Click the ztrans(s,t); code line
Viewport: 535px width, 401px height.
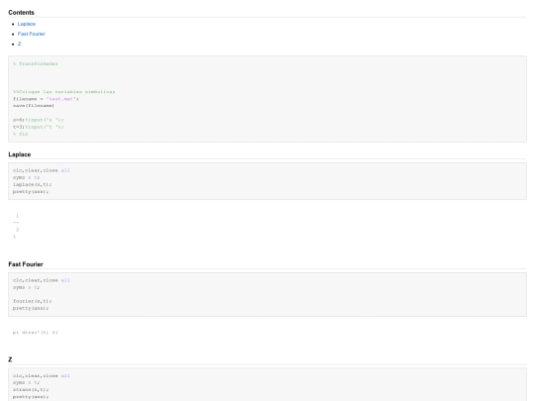(31, 390)
